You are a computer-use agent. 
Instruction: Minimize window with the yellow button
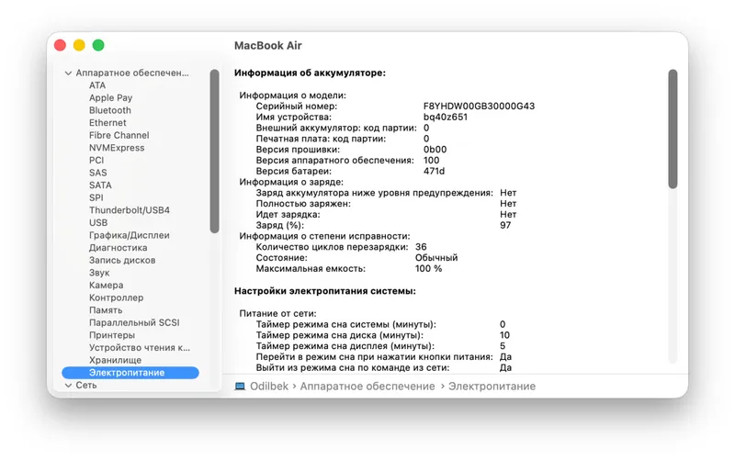[x=79, y=45]
